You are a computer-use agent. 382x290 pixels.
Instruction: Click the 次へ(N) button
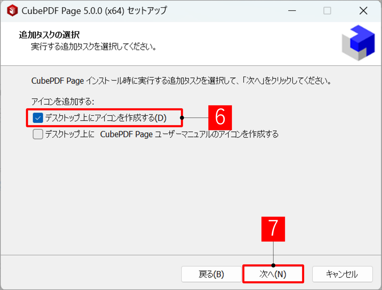point(273,274)
